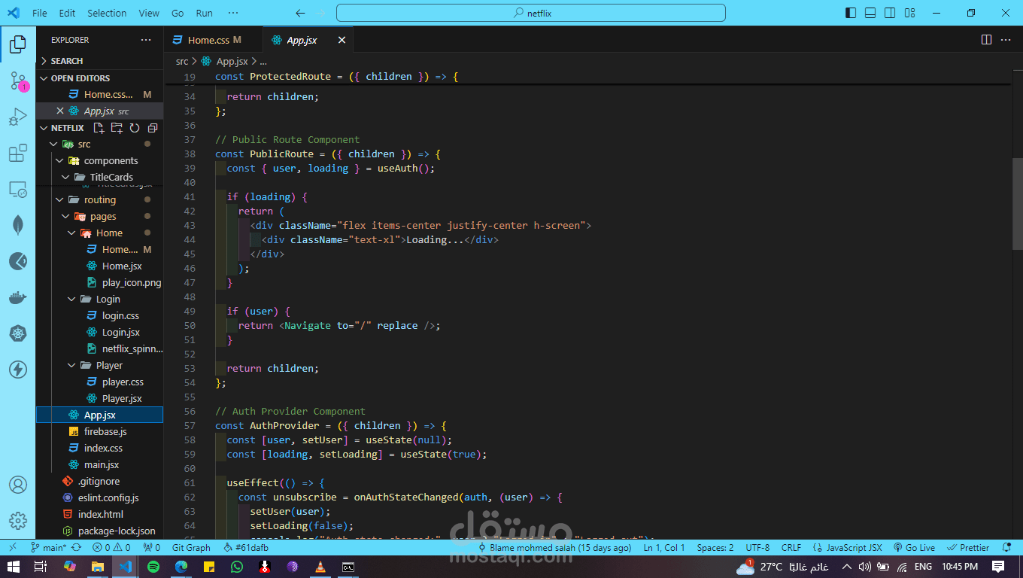The image size is (1023, 578).
Task: Open the Thunder Client lightning icon
Action: point(18,370)
